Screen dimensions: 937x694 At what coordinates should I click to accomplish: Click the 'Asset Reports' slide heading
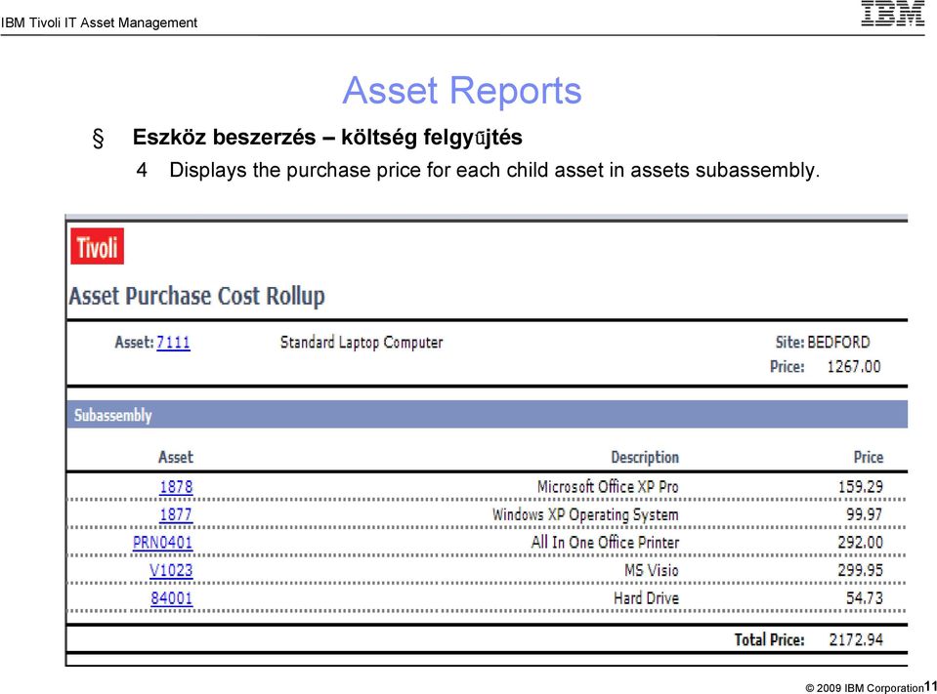click(x=462, y=91)
